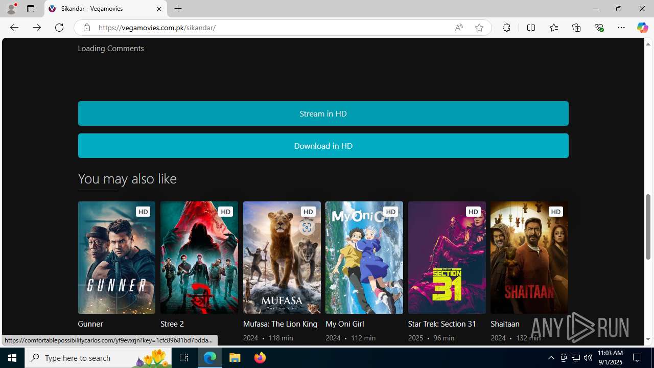Click the page scrollbar thumb
Image resolution: width=654 pixels, height=368 pixels.
point(648,227)
